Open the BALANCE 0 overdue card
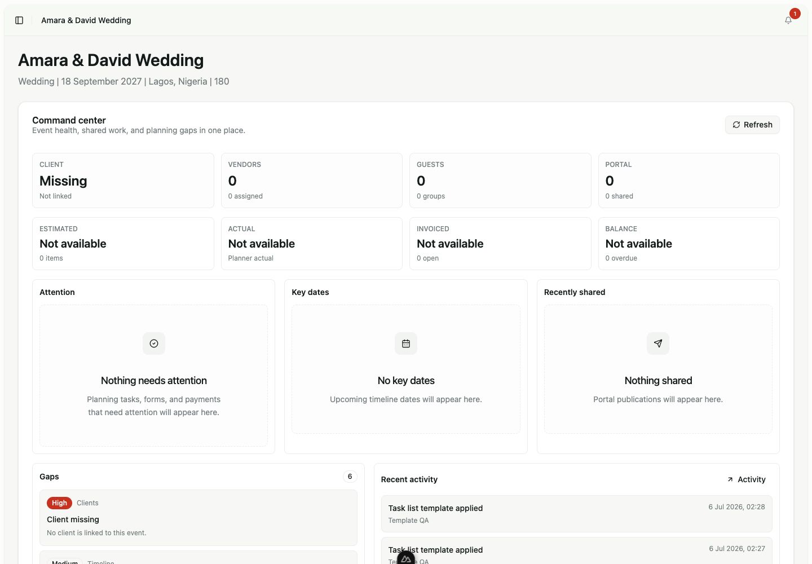The image size is (812, 564). click(x=689, y=244)
